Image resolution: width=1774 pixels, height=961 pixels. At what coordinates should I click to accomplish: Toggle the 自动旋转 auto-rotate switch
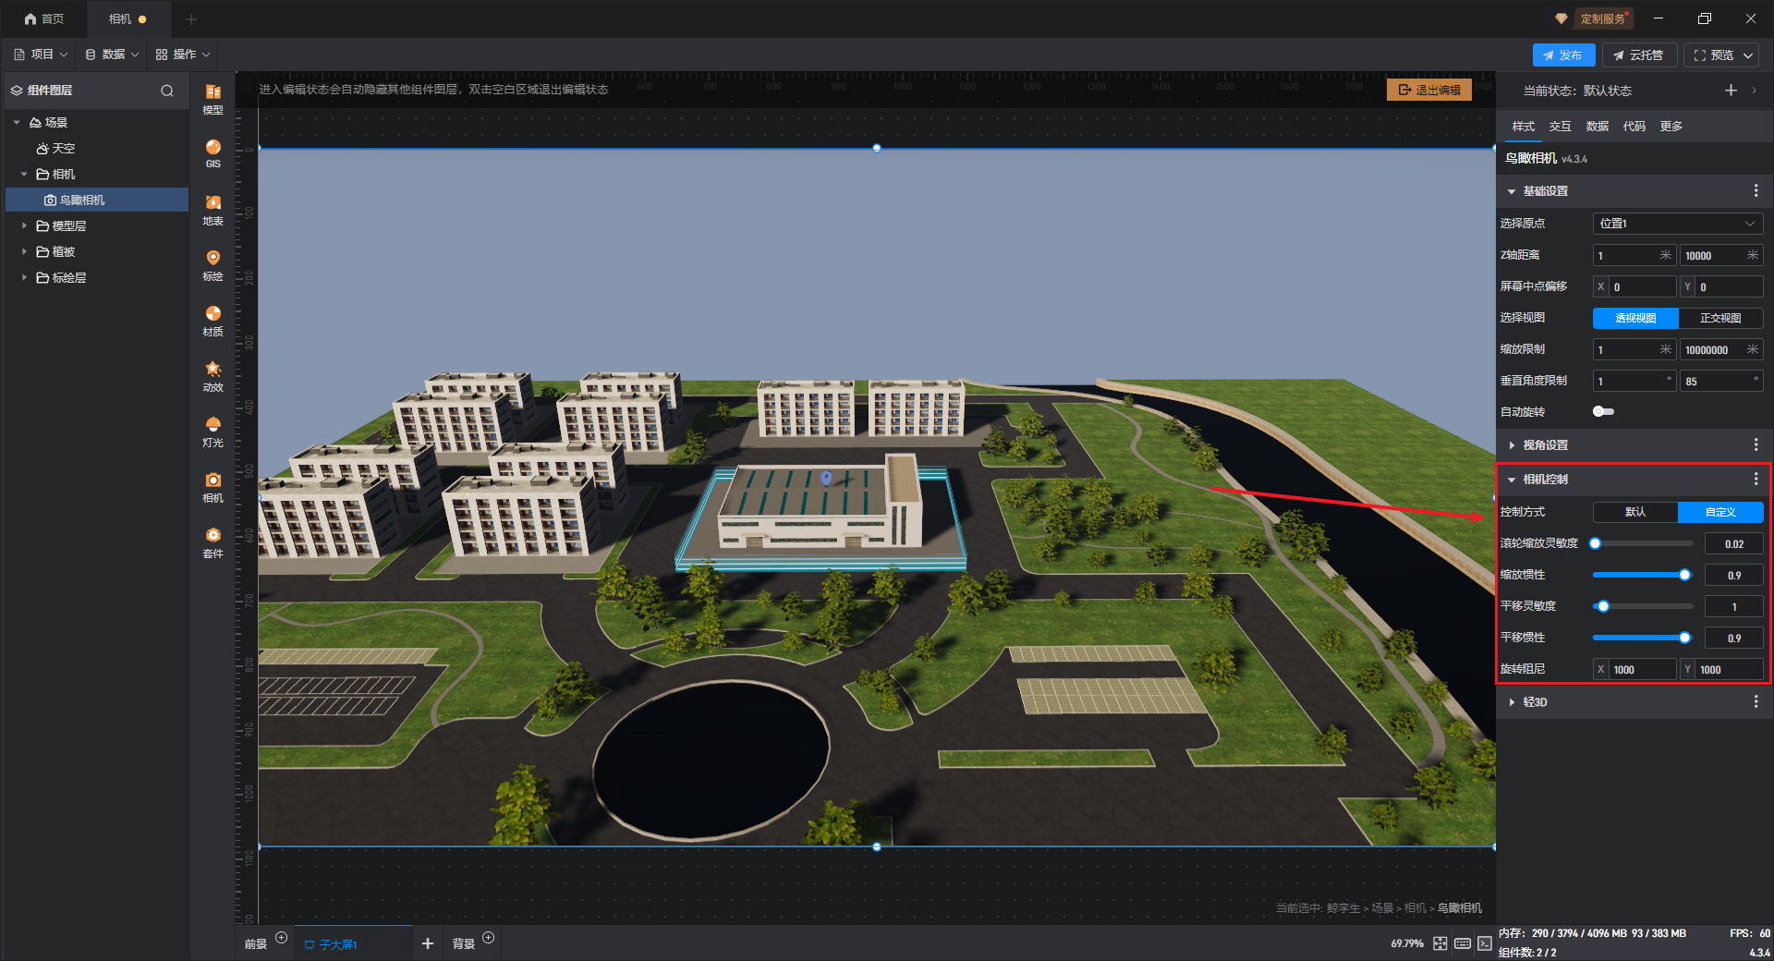(1603, 412)
